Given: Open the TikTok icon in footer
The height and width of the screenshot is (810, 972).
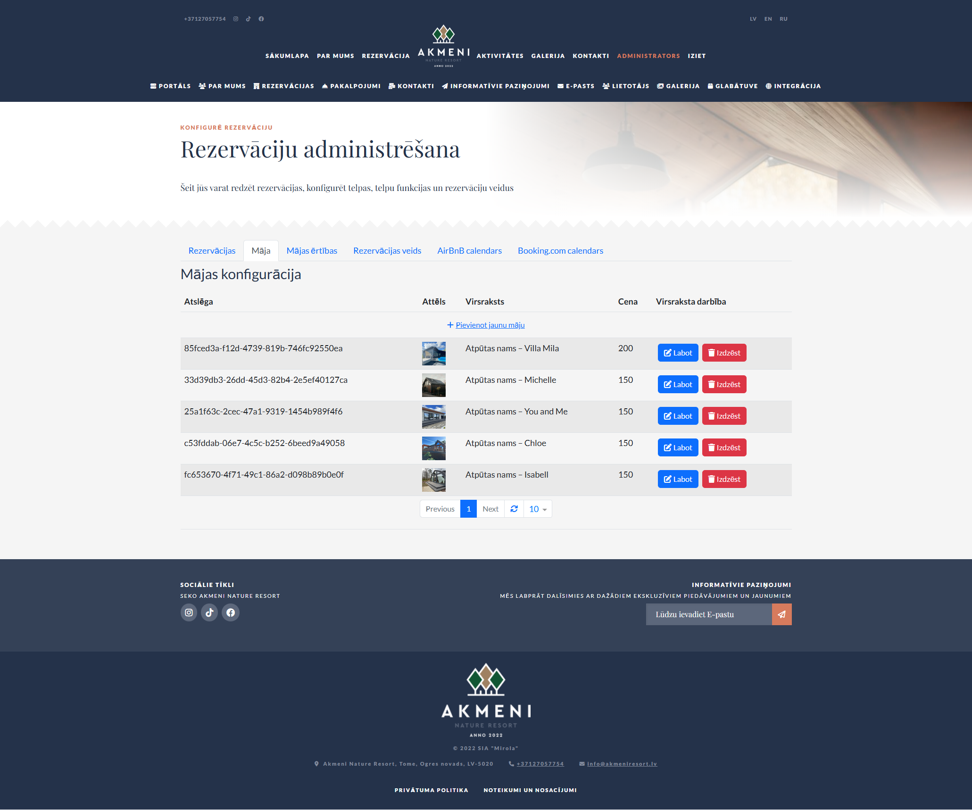Looking at the screenshot, I should pyautogui.click(x=209, y=612).
